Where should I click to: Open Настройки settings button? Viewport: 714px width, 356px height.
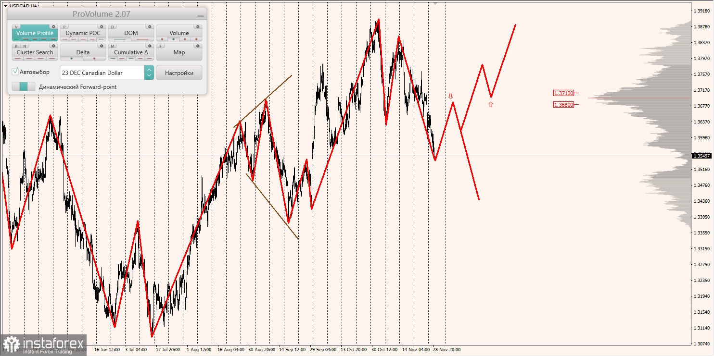179,73
